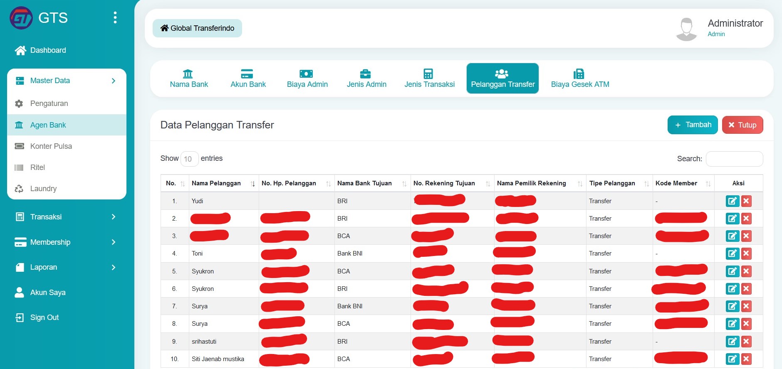Screen dimensions: 782x369
Task: Click the GTS logo icon
Action: coord(21,18)
